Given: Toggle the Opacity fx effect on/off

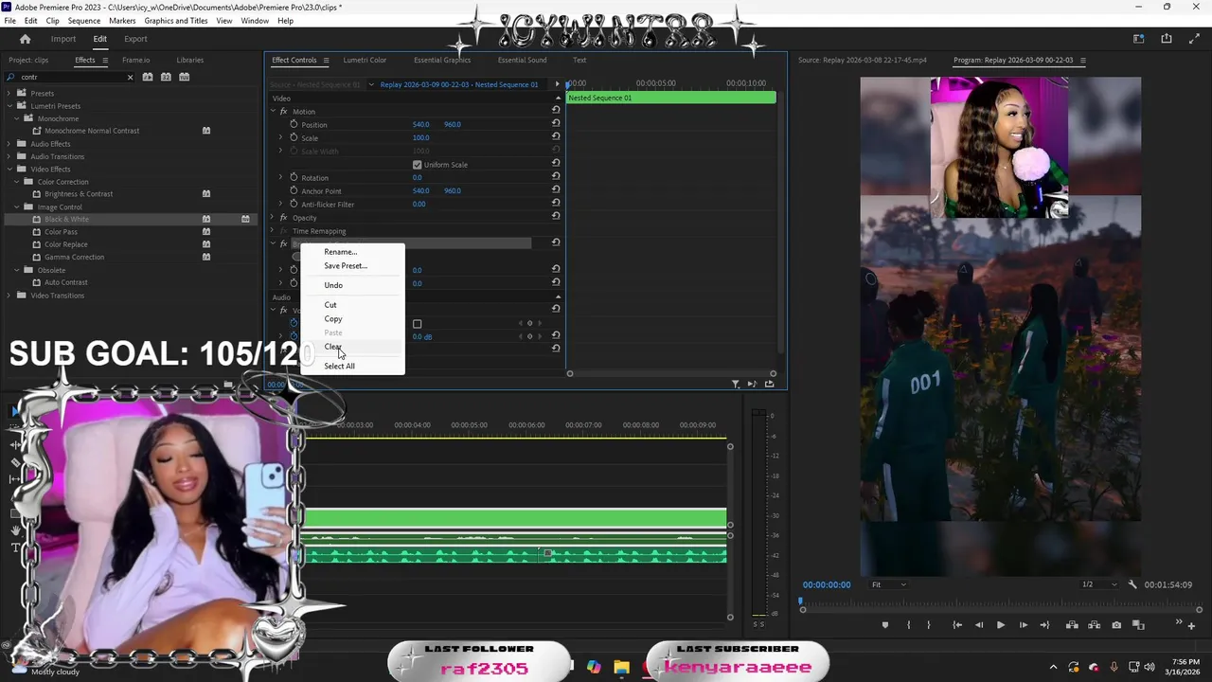Looking at the screenshot, I should [x=283, y=217].
